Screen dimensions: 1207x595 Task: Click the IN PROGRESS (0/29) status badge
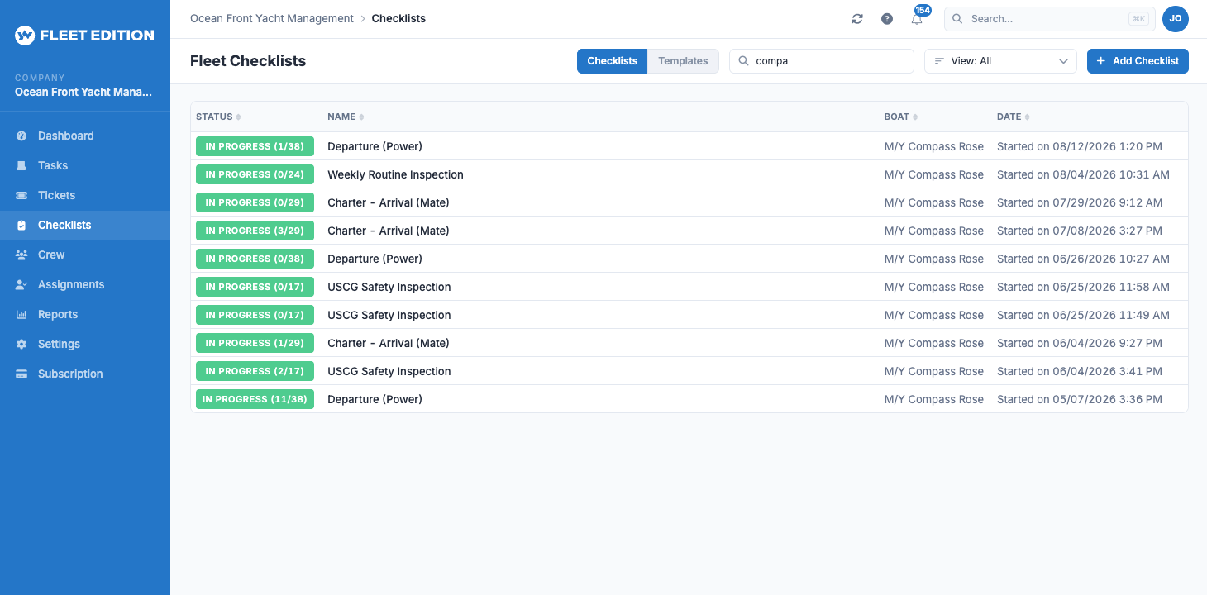[x=255, y=202]
